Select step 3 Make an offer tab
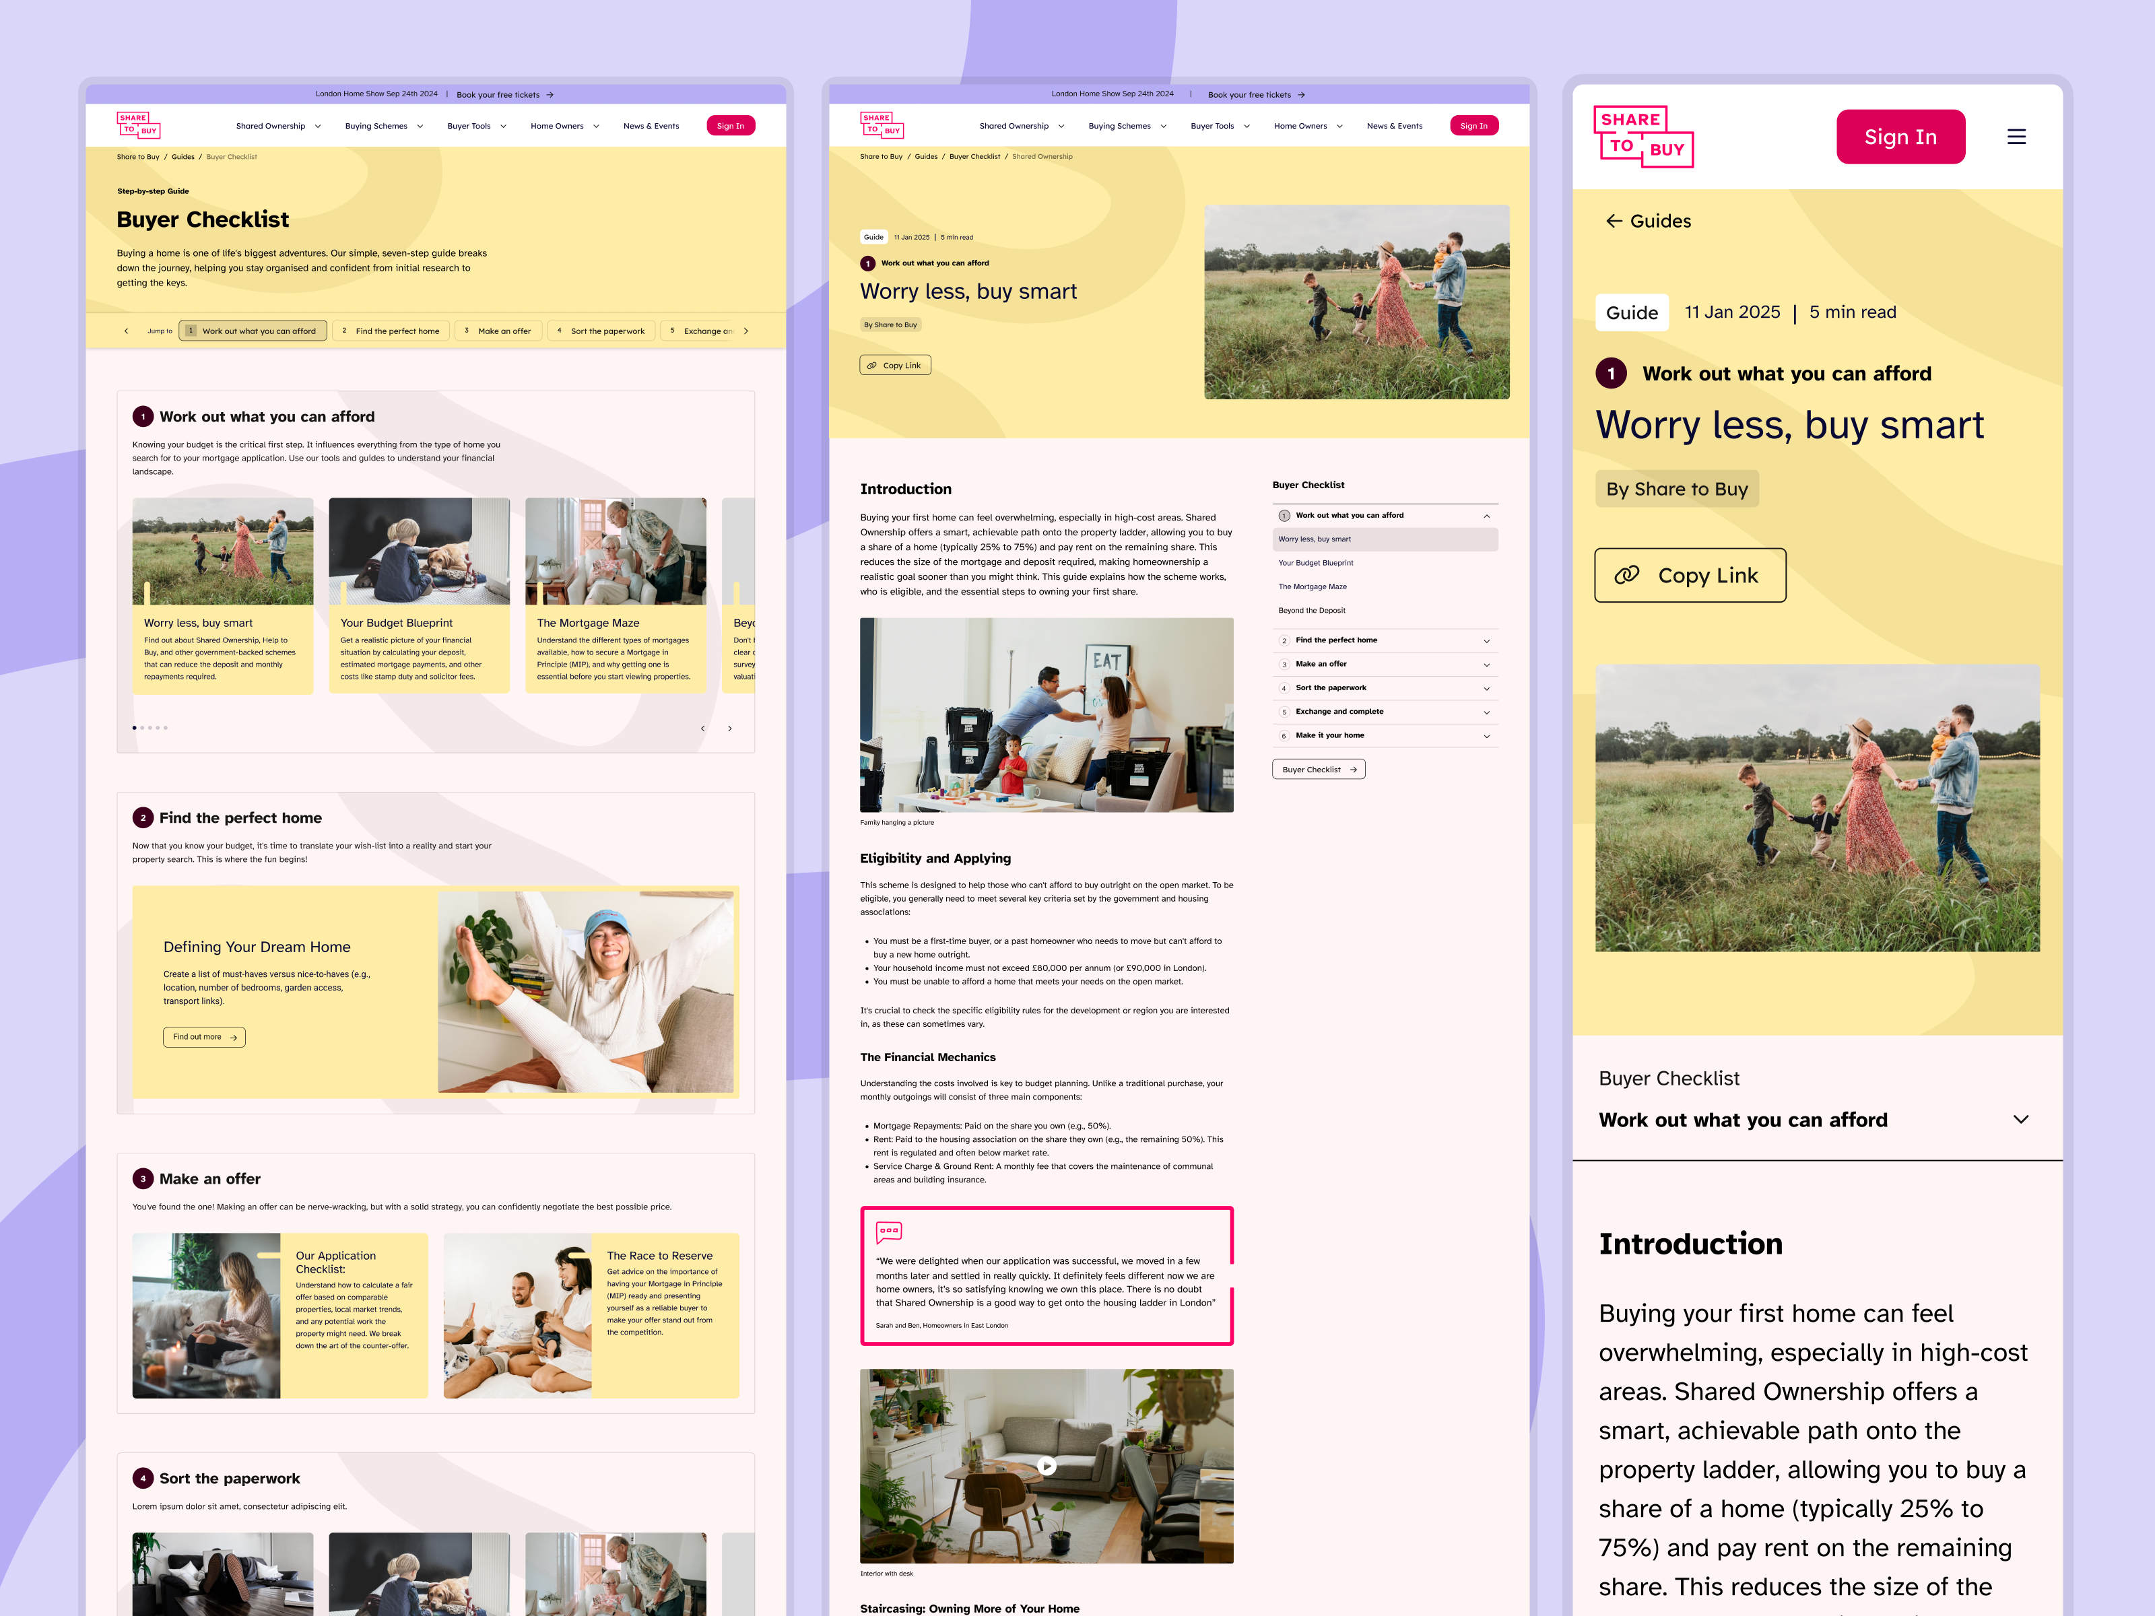 coord(498,331)
